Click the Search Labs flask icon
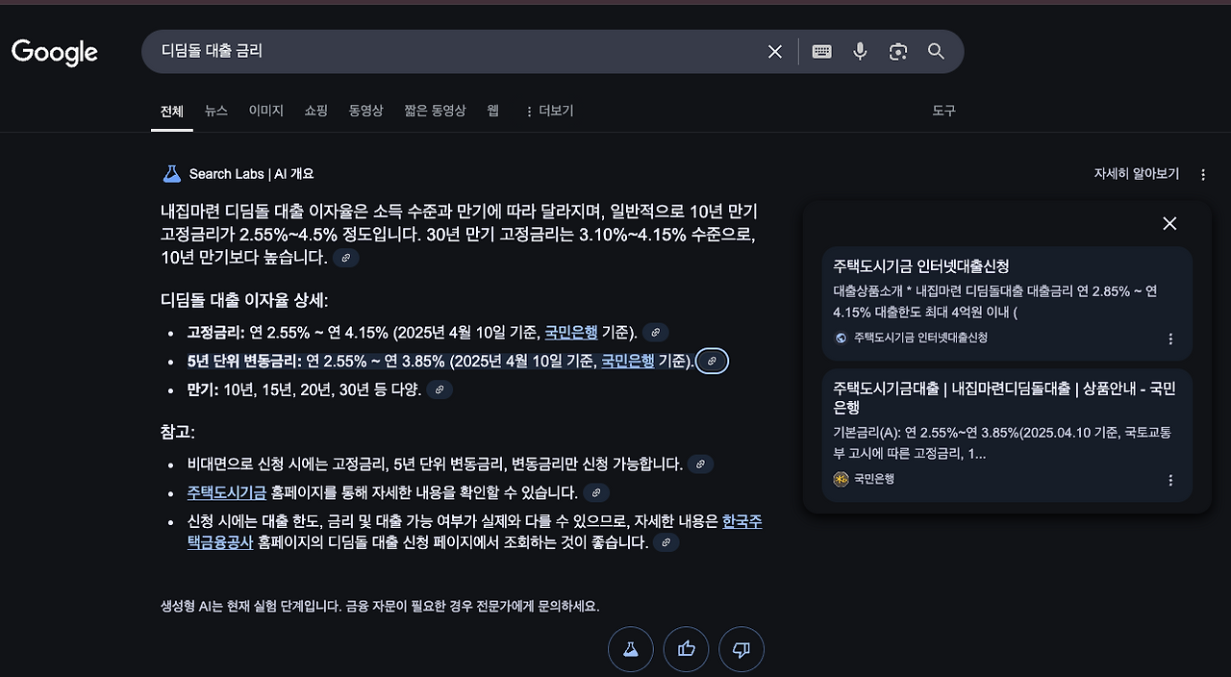 click(171, 174)
